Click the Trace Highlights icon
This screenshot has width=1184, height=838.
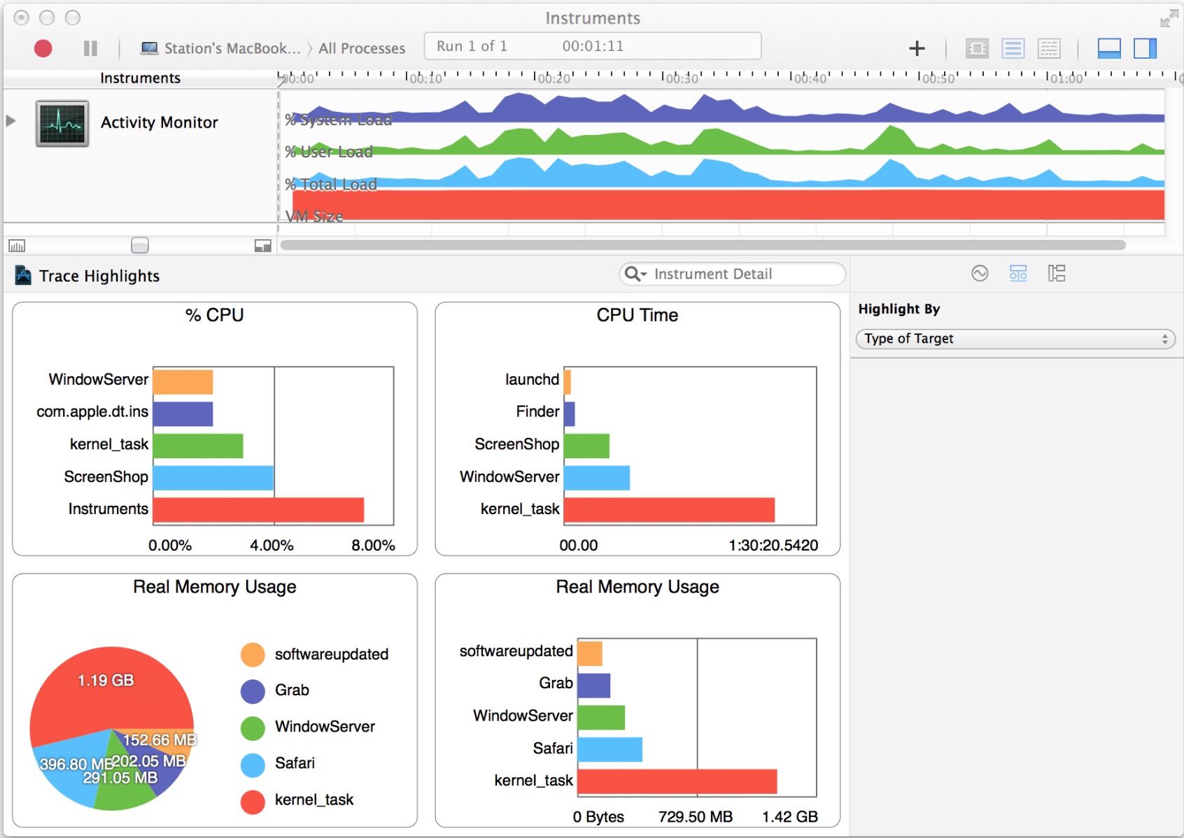tap(23, 276)
